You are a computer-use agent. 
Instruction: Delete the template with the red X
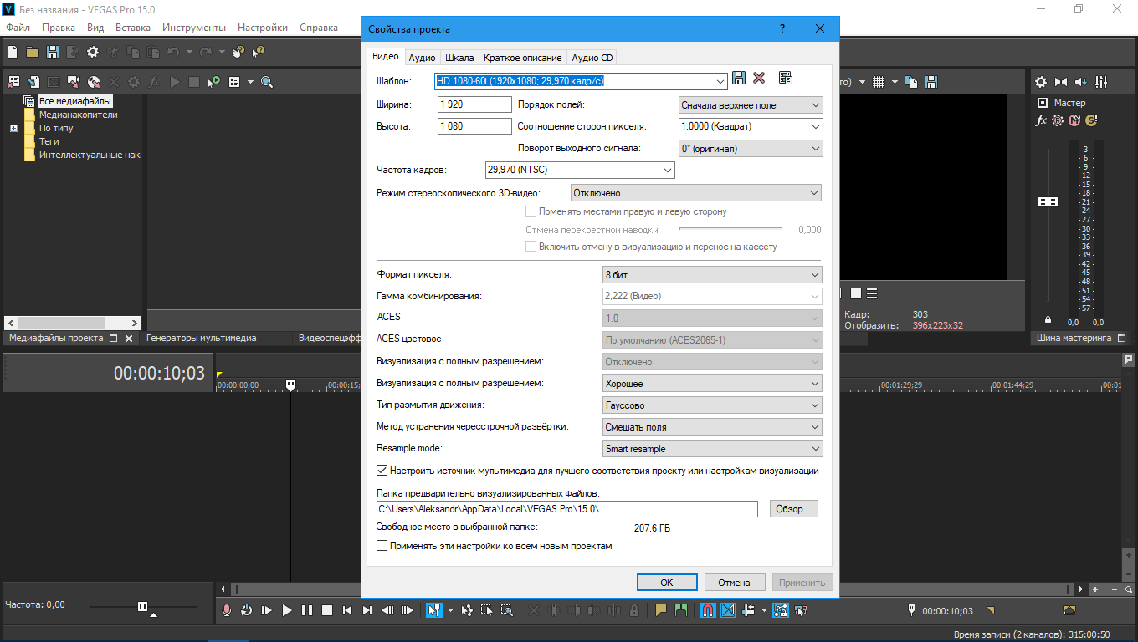(x=759, y=78)
